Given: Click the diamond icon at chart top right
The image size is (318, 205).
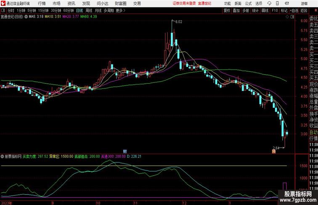Looking at the screenshot, I should pyautogui.click(x=287, y=17).
